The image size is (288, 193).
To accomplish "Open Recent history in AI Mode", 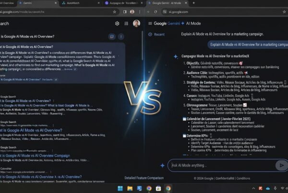I will [x=156, y=34].
